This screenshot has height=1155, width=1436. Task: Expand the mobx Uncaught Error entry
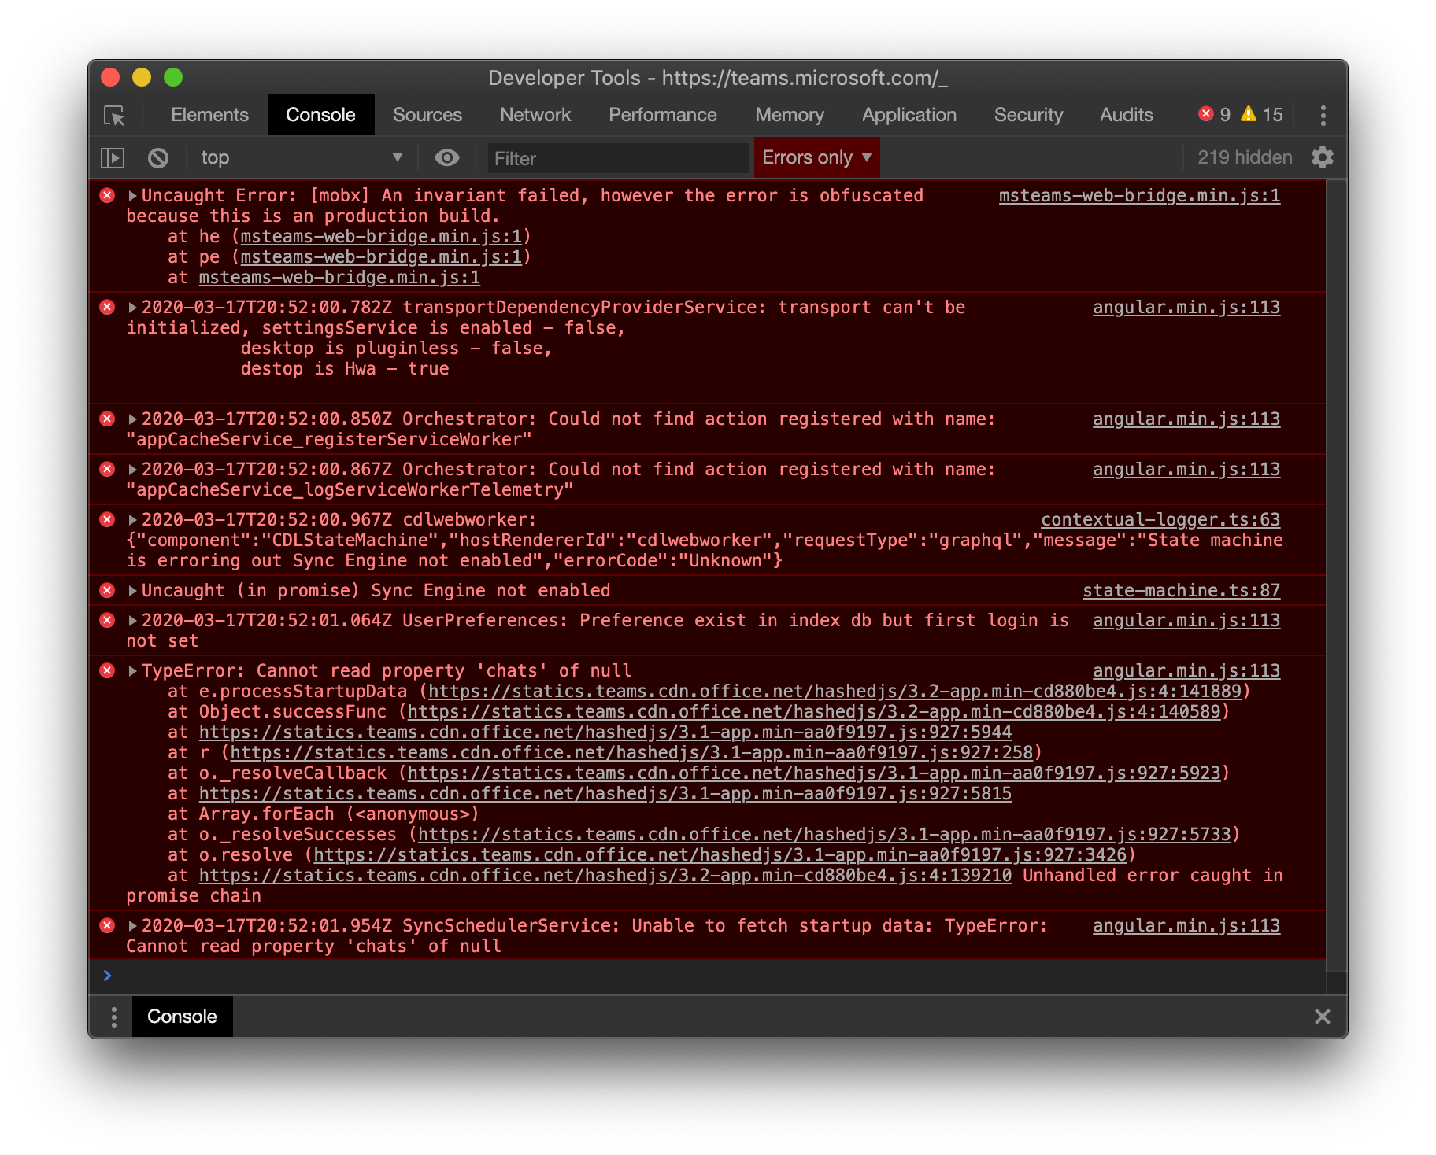pyautogui.click(x=133, y=196)
